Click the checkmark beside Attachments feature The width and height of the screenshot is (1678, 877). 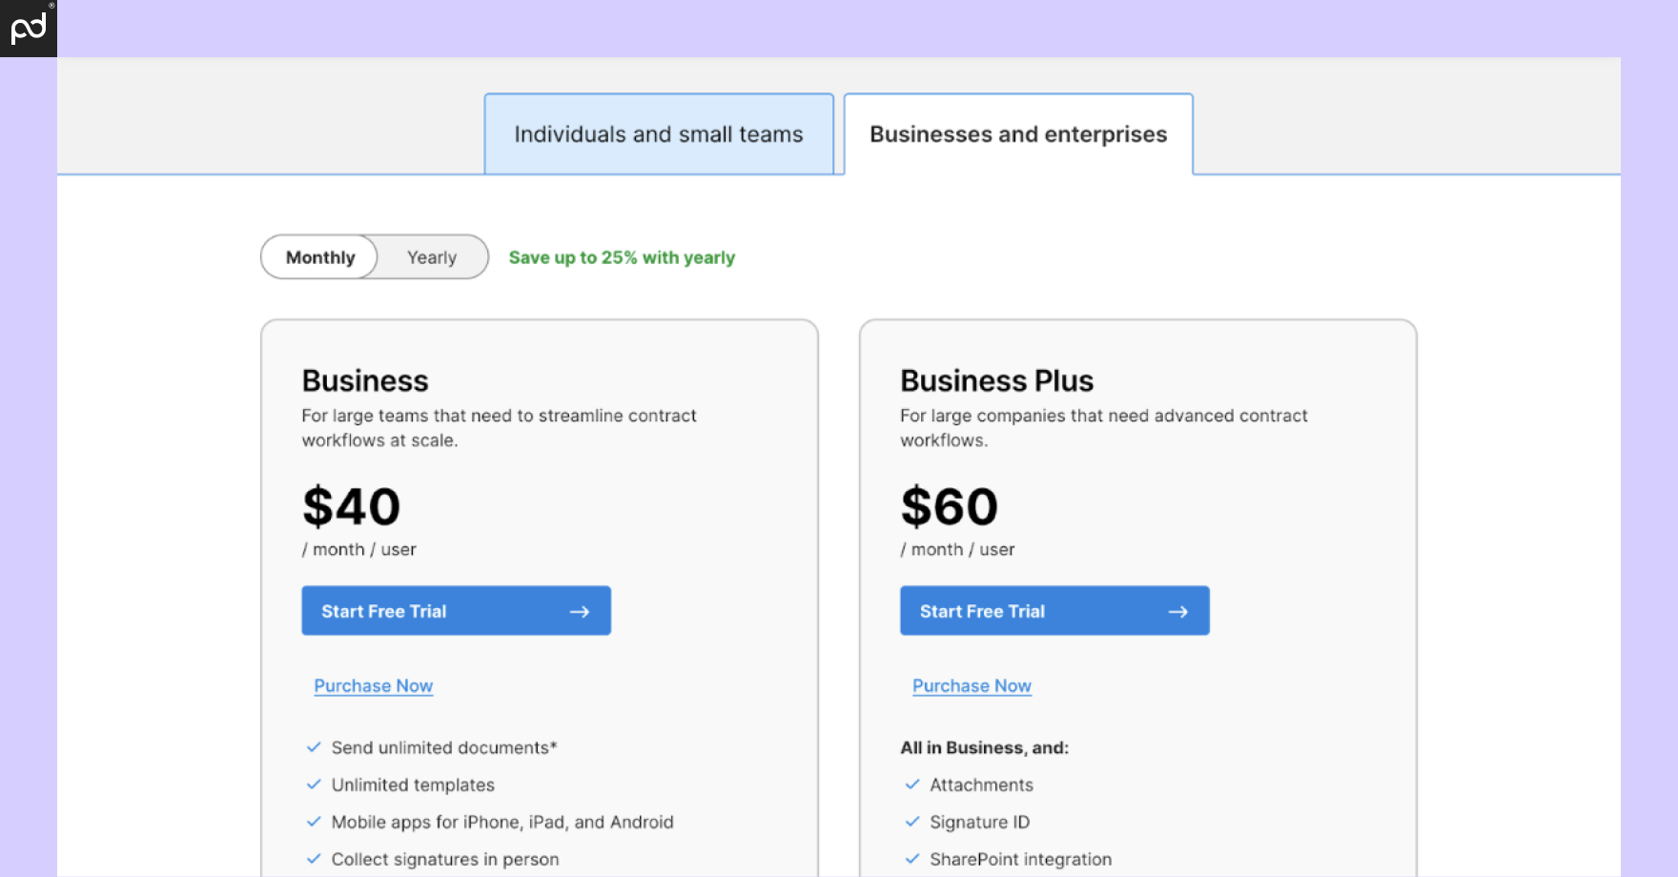pos(911,785)
